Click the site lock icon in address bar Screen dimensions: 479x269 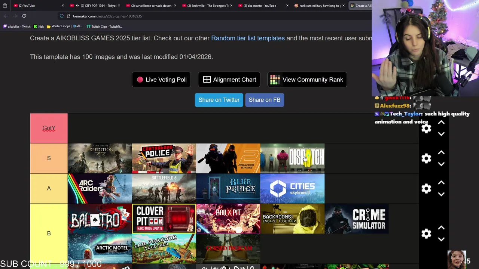pos(68,16)
